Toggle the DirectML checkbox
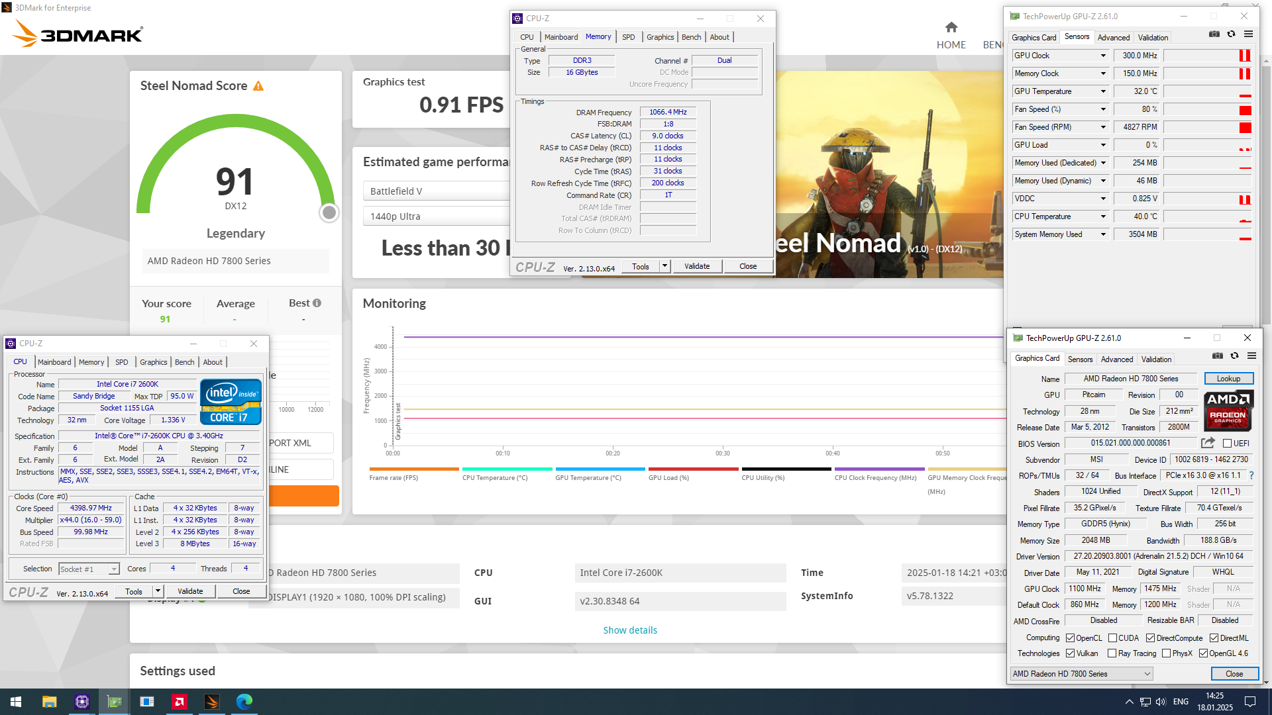This screenshot has height=715, width=1272. click(x=1214, y=638)
